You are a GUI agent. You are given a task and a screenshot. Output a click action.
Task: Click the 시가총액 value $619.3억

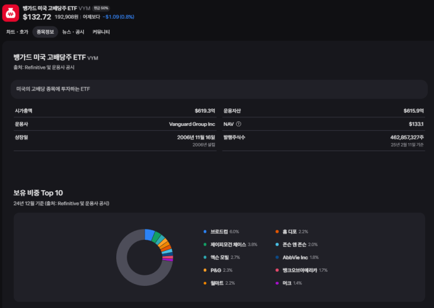pos(205,111)
